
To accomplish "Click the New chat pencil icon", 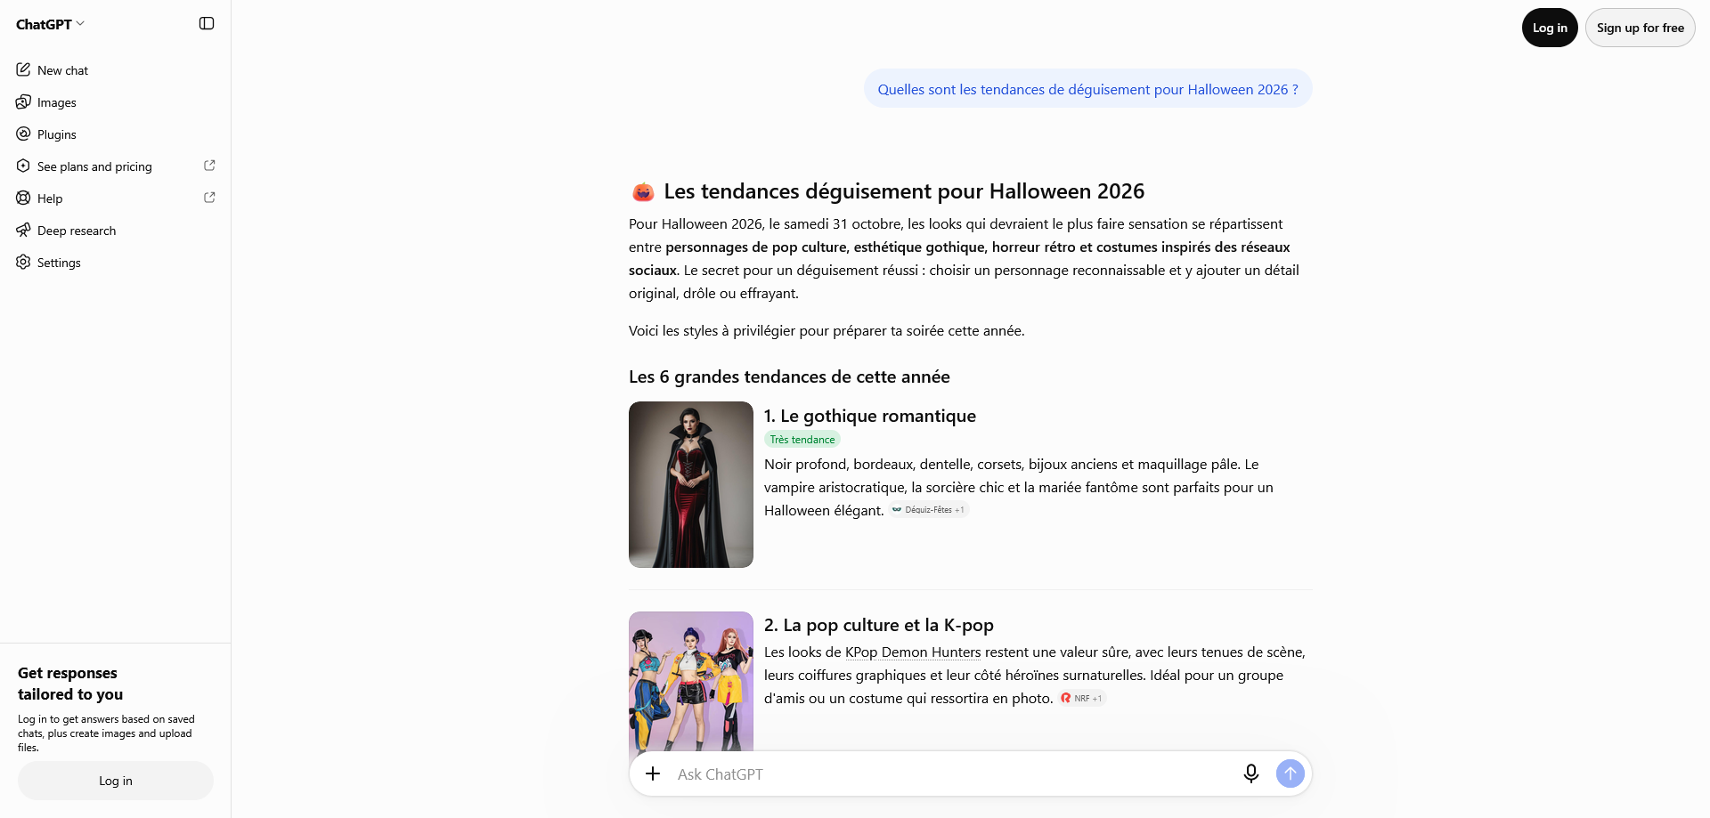I will coord(23,69).
